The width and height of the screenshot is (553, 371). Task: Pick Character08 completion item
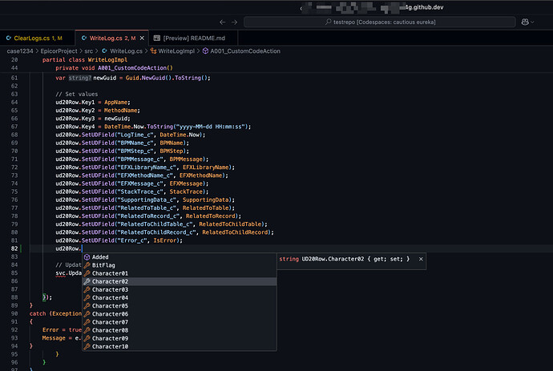pyautogui.click(x=180, y=330)
